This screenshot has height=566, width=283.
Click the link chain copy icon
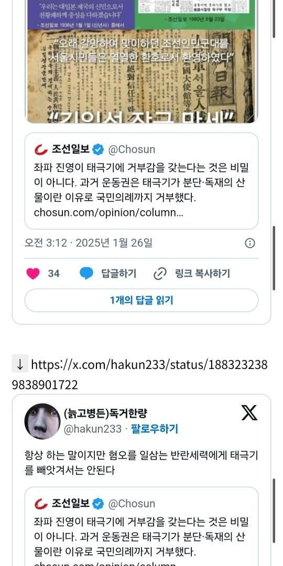click(x=159, y=274)
